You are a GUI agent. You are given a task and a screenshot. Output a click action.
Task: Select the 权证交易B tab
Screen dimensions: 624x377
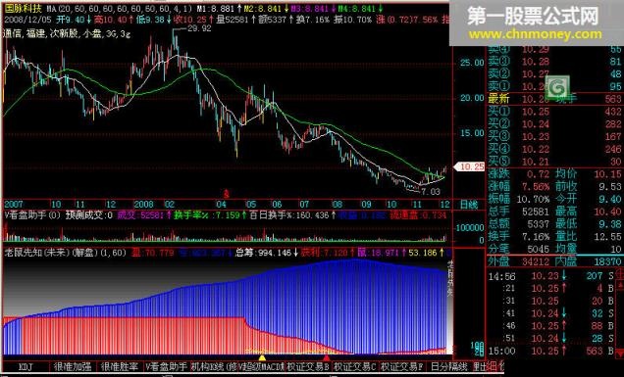point(308,366)
